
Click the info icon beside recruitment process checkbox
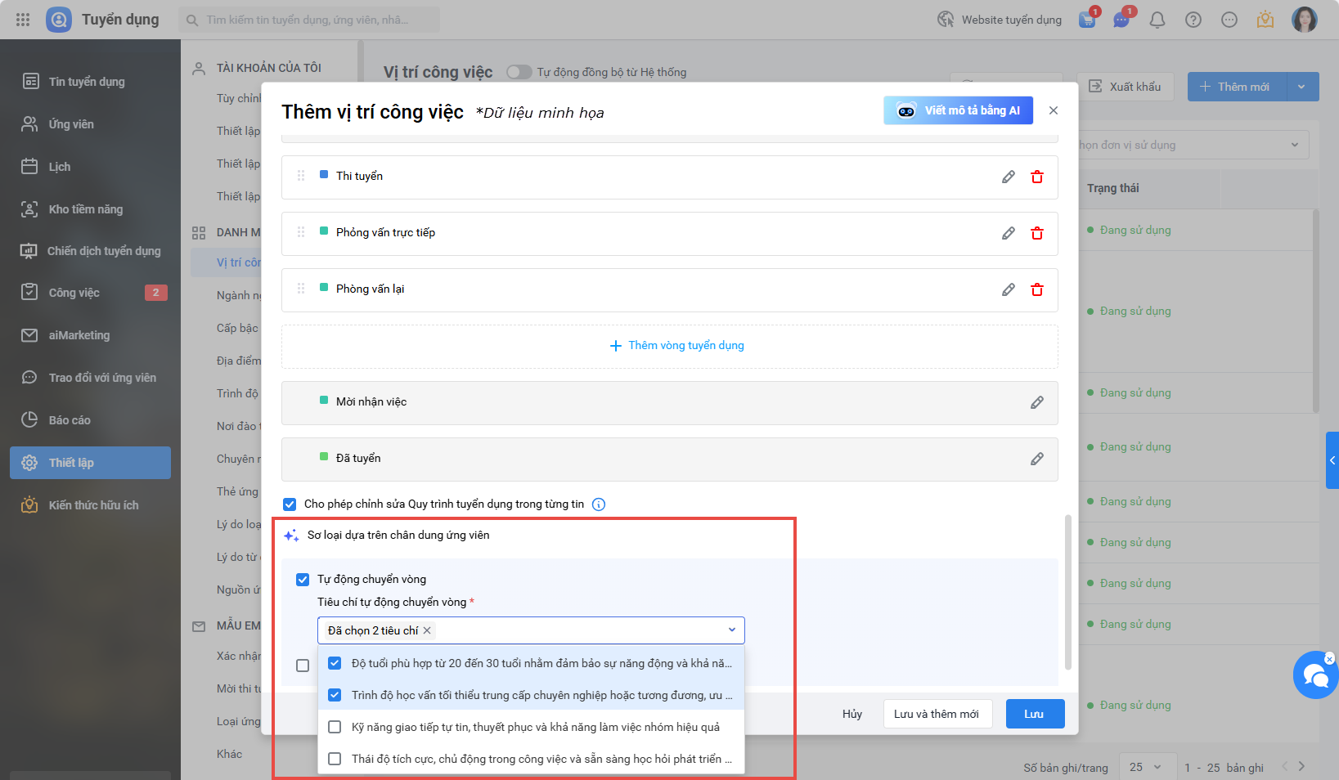click(x=599, y=504)
